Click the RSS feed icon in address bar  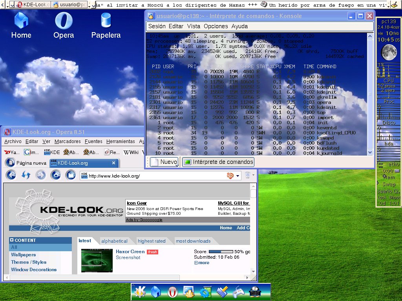pyautogui.click(x=230, y=176)
